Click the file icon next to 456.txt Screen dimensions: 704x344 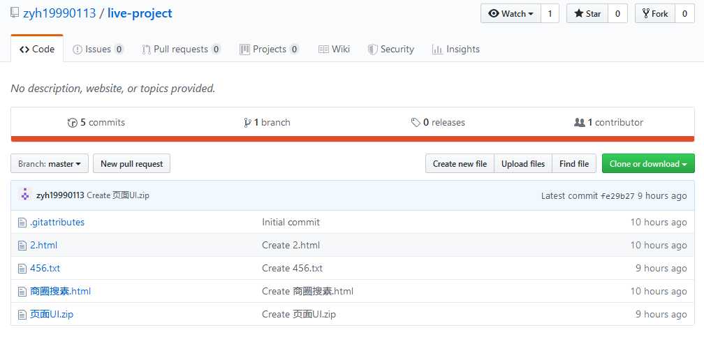click(22, 268)
